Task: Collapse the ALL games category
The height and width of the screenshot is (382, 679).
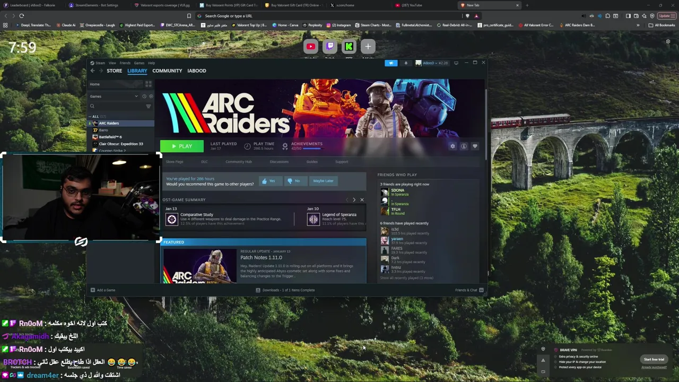Action: point(90,117)
